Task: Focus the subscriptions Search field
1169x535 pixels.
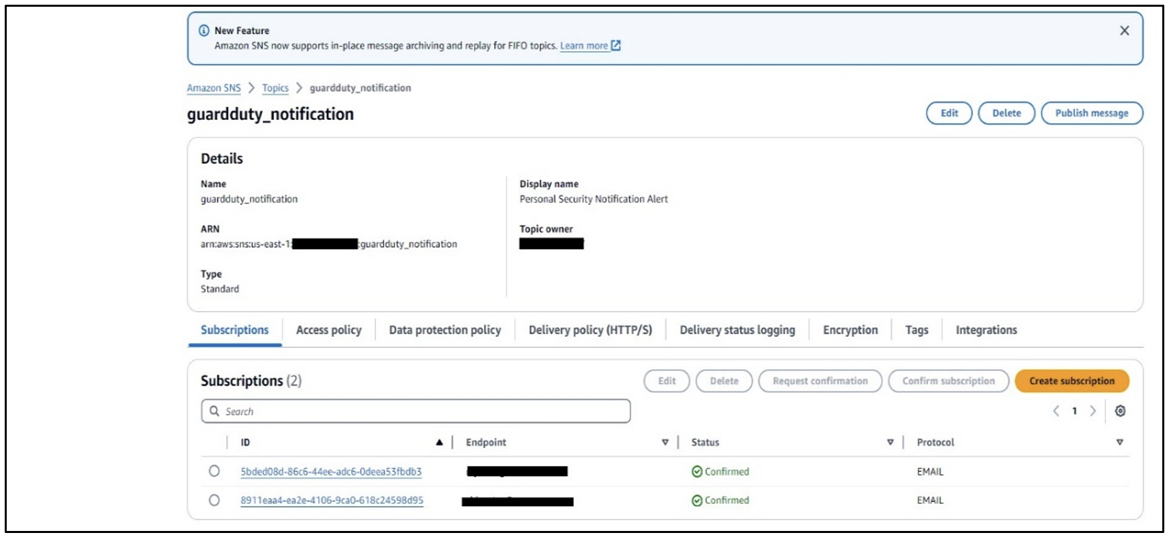Action: pos(415,411)
